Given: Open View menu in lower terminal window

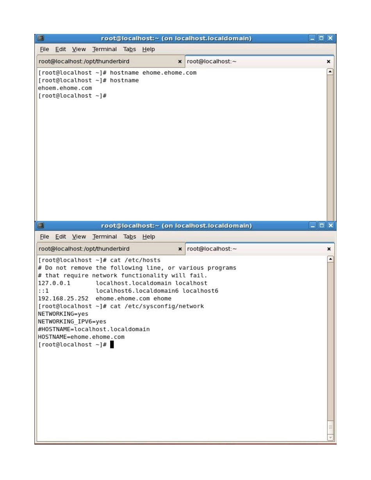Looking at the screenshot, I should click(79, 236).
